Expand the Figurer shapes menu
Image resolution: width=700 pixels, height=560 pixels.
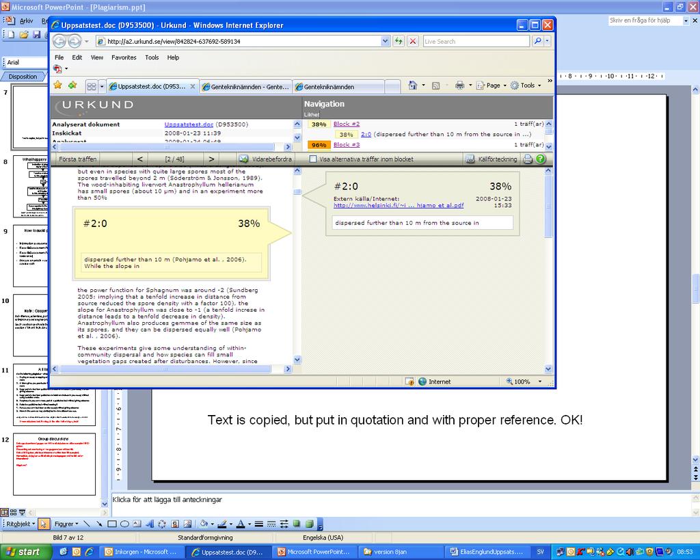66,524
